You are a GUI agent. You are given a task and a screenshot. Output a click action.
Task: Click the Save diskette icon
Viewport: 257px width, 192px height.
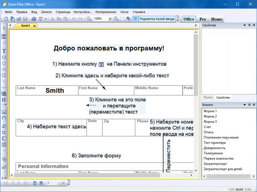pos(25,19)
